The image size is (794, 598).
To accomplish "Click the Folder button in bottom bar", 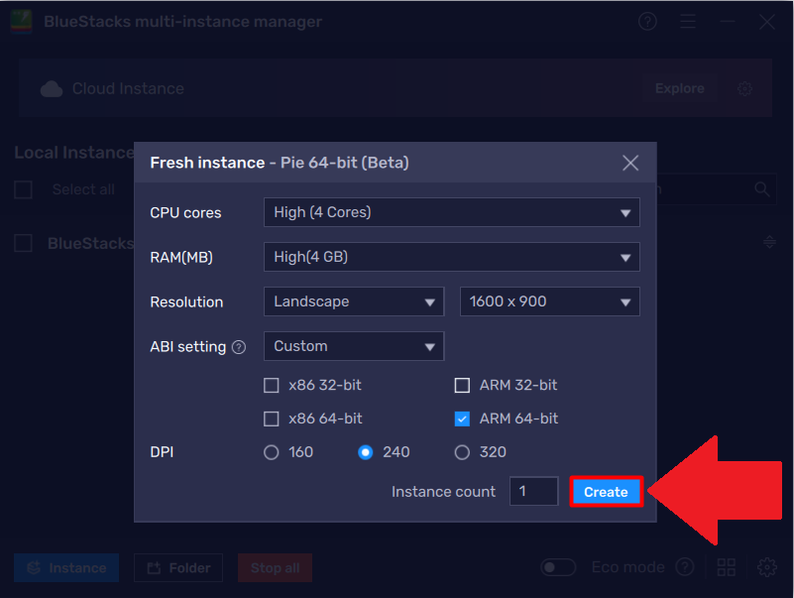I will [x=178, y=567].
